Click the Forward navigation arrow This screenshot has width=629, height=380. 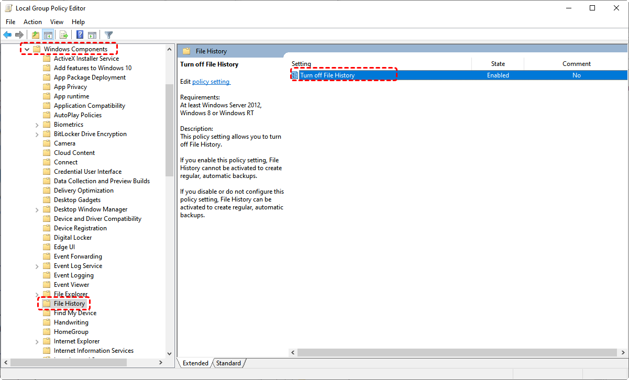coord(19,35)
